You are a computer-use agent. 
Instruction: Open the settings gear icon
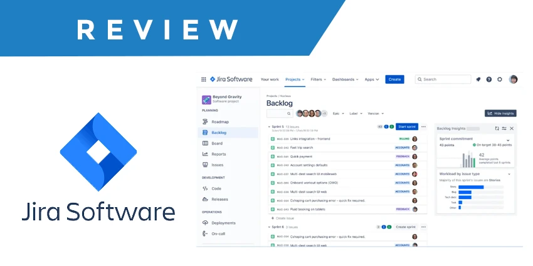(500, 79)
